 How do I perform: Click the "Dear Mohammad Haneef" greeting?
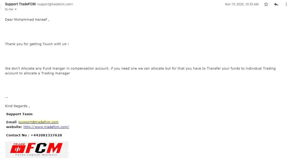point(27,20)
